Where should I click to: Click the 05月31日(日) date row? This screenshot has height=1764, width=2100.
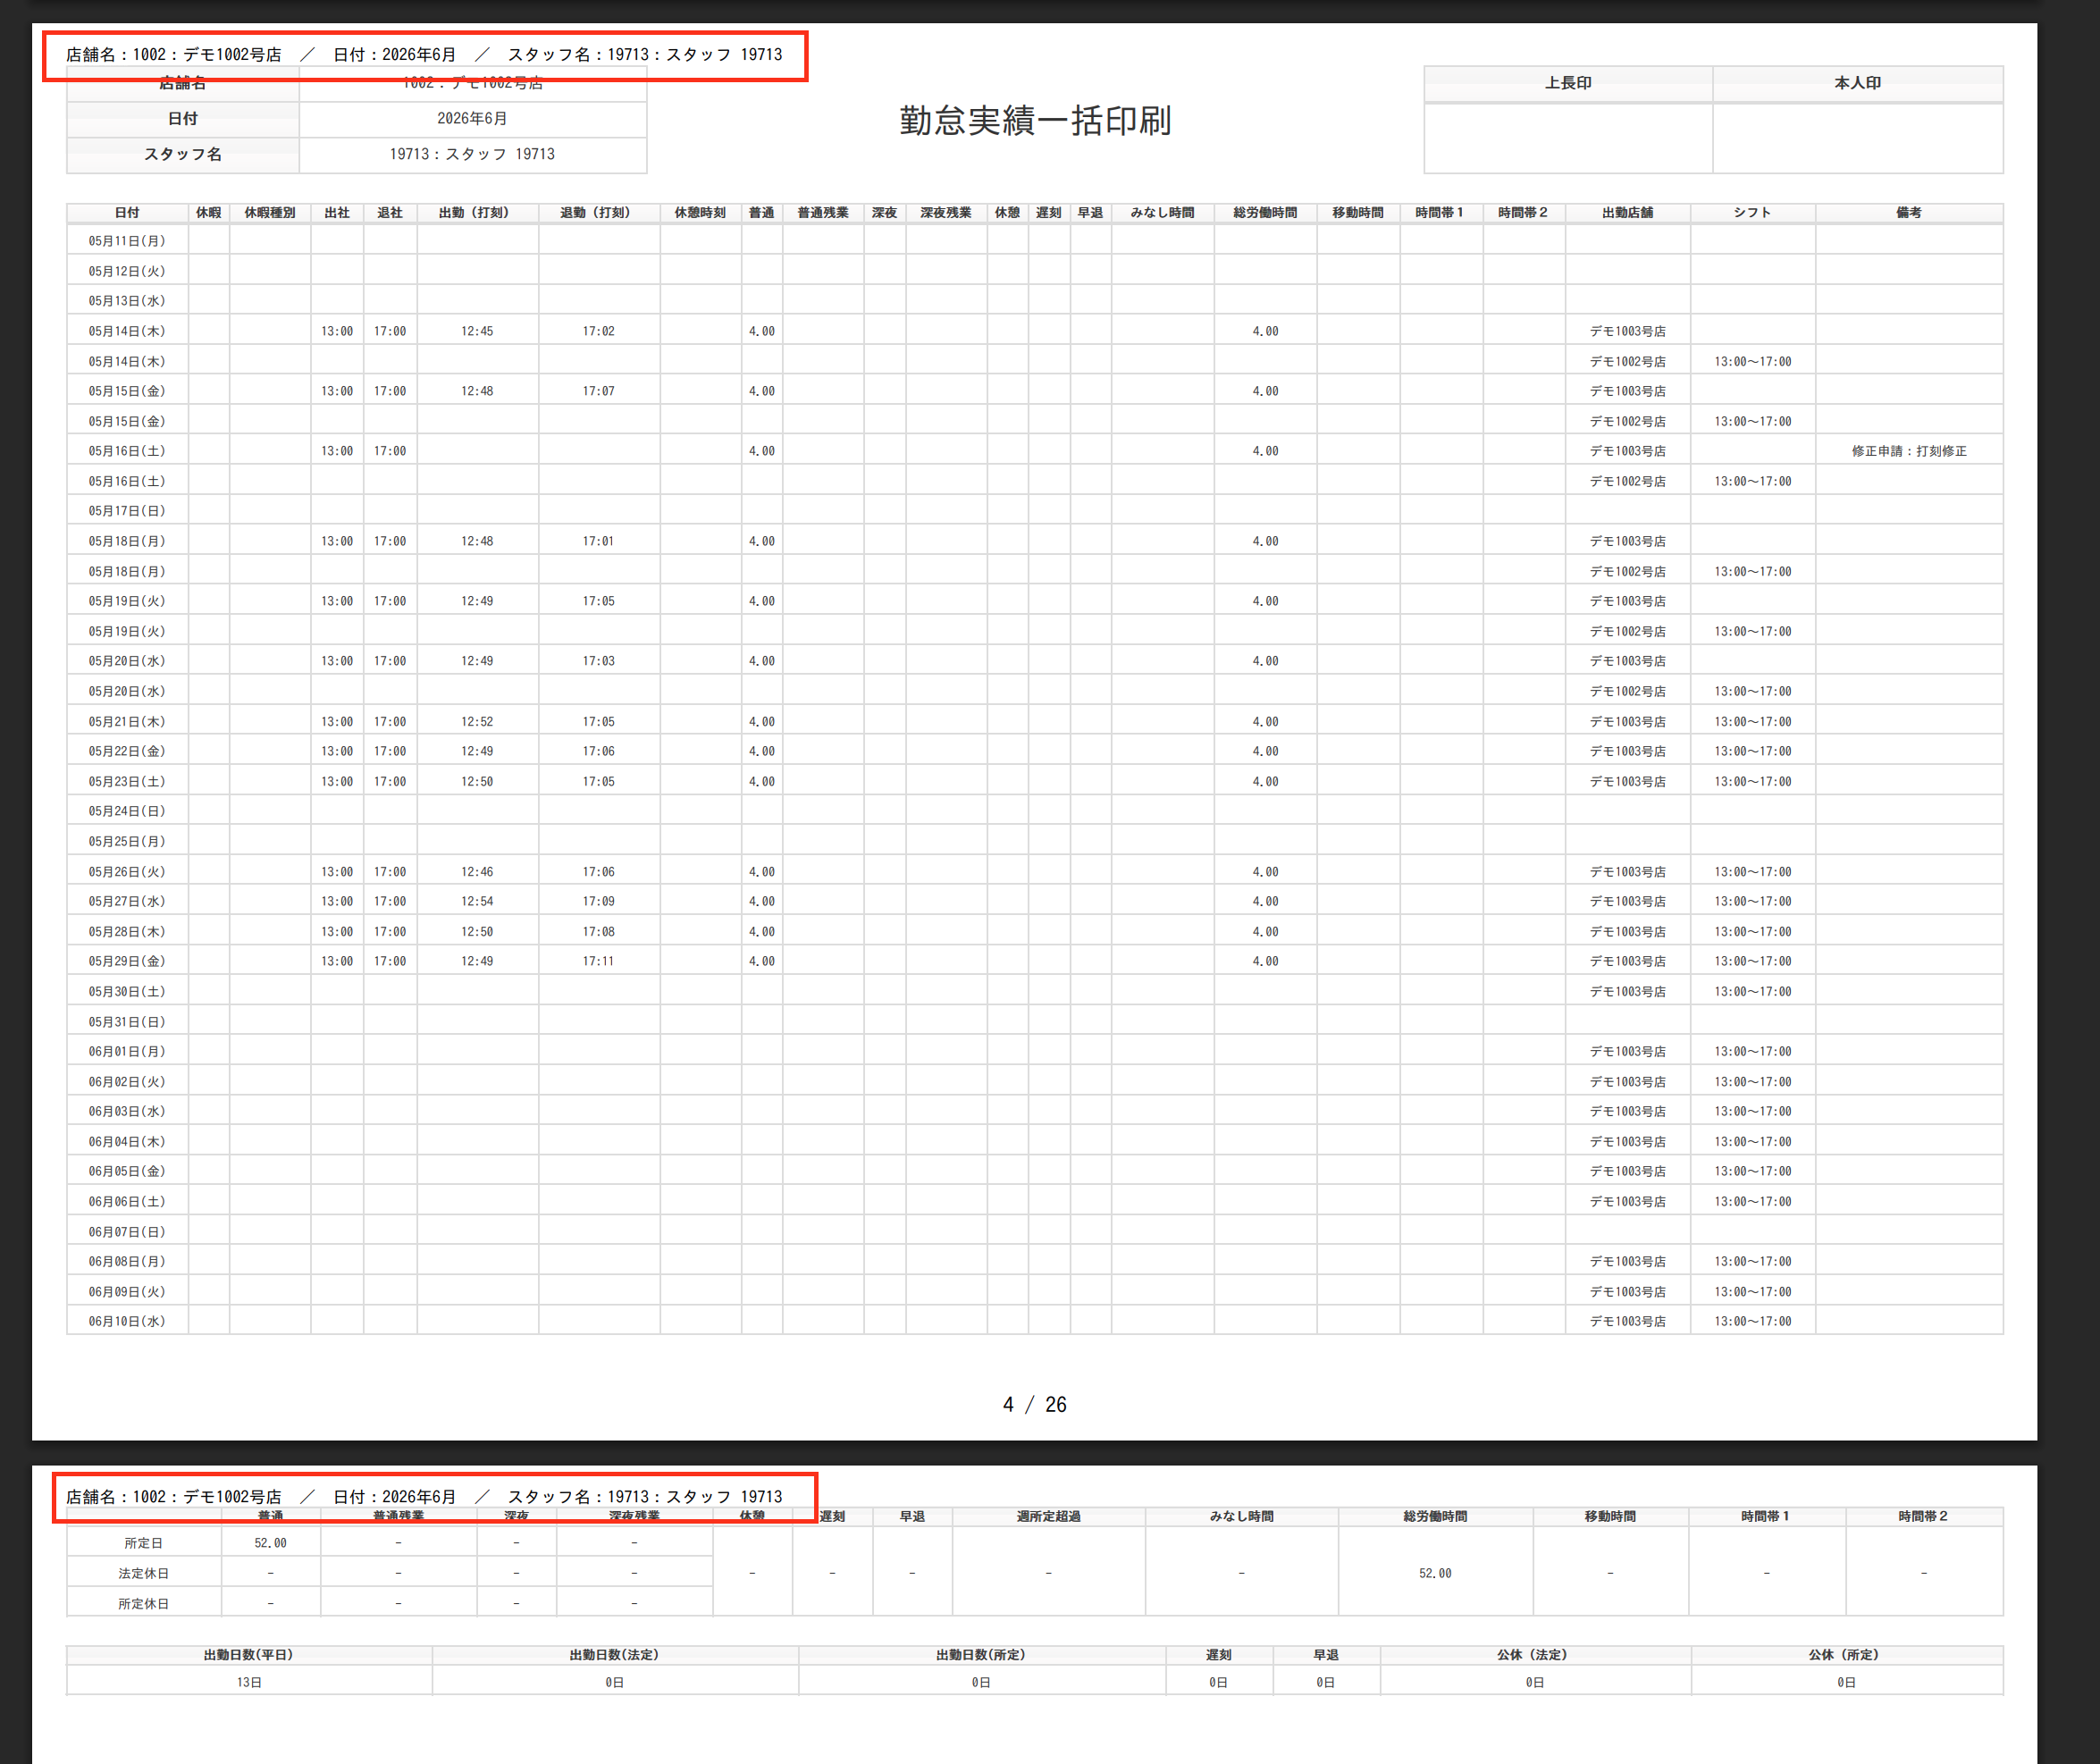click(1035, 1021)
